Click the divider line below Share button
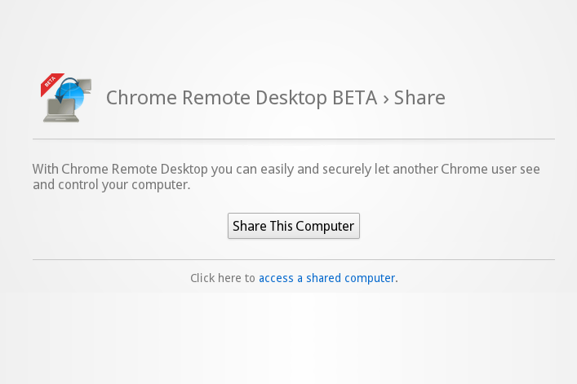Image resolution: width=577 pixels, height=384 pixels. point(294,260)
